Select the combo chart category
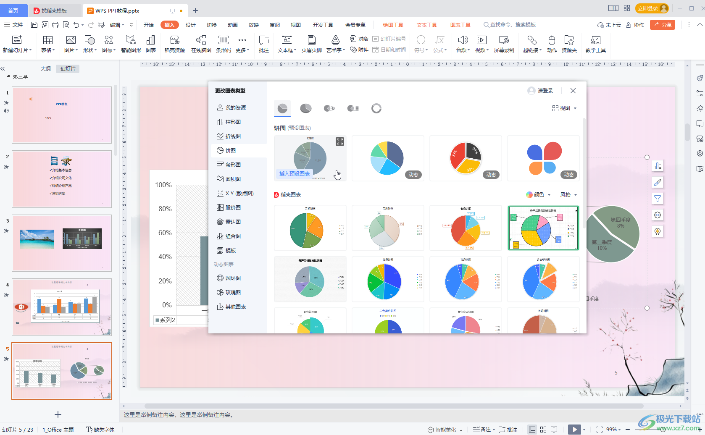The height and width of the screenshot is (435, 705). click(x=229, y=236)
